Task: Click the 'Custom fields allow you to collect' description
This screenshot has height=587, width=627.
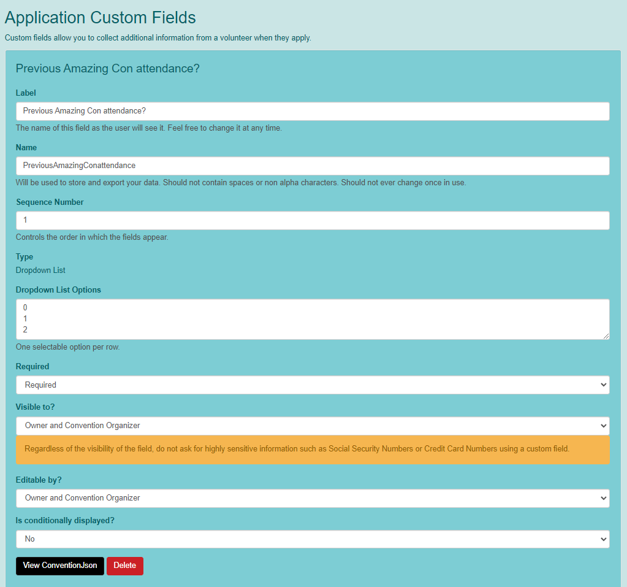Action: point(158,38)
